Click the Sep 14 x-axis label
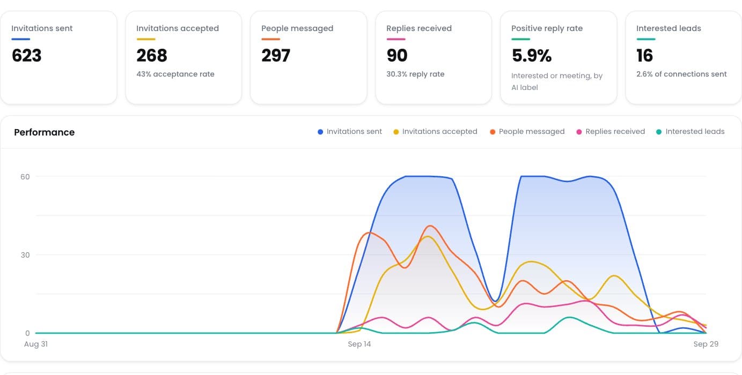742x375 pixels. point(359,344)
